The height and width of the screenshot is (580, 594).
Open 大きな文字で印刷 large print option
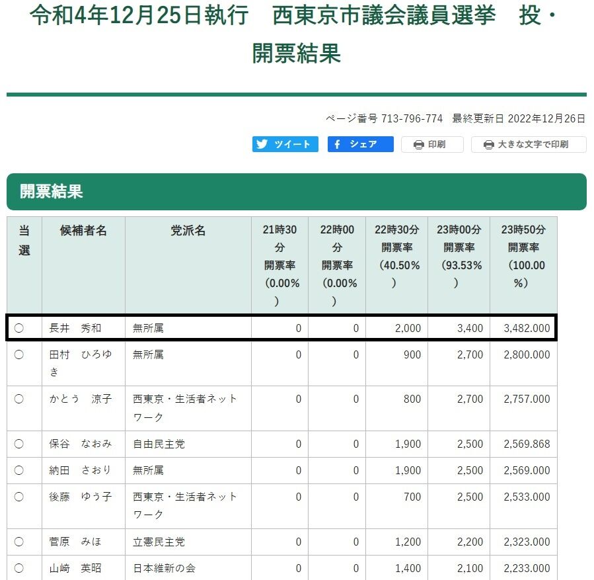point(529,144)
